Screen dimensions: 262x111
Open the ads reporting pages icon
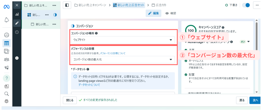click(x=6, y=51)
